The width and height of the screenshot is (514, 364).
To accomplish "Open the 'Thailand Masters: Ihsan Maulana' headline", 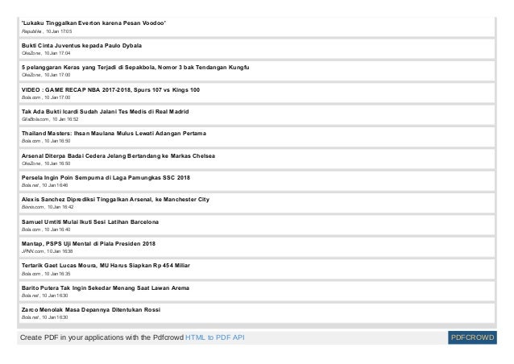I will pyautogui.click(x=114, y=134).
